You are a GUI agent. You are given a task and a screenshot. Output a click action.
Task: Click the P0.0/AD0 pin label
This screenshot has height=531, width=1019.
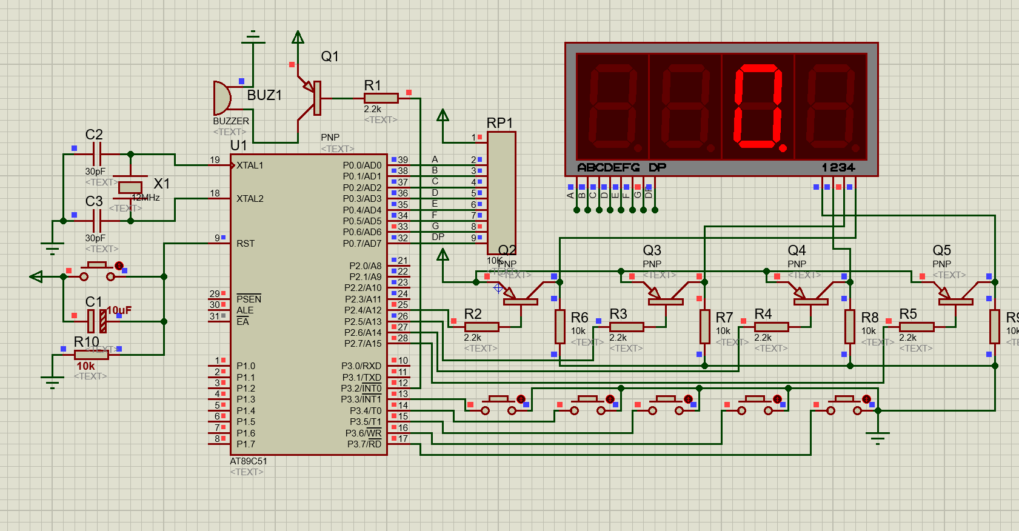pyautogui.click(x=362, y=165)
